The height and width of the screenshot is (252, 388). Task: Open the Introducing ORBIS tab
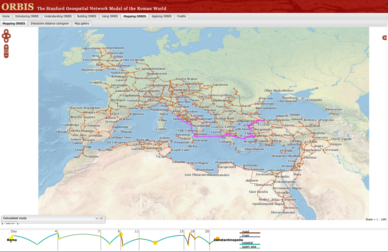27,16
